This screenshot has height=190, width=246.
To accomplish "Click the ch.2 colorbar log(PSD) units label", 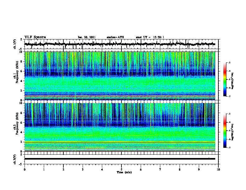I will point(233,132).
